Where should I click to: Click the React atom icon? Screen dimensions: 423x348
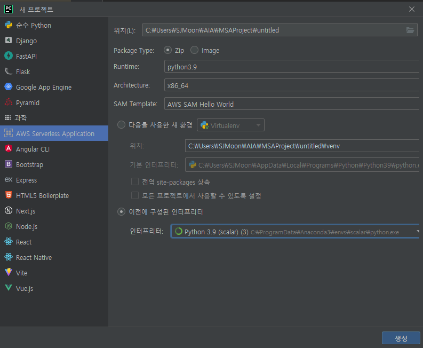9,241
